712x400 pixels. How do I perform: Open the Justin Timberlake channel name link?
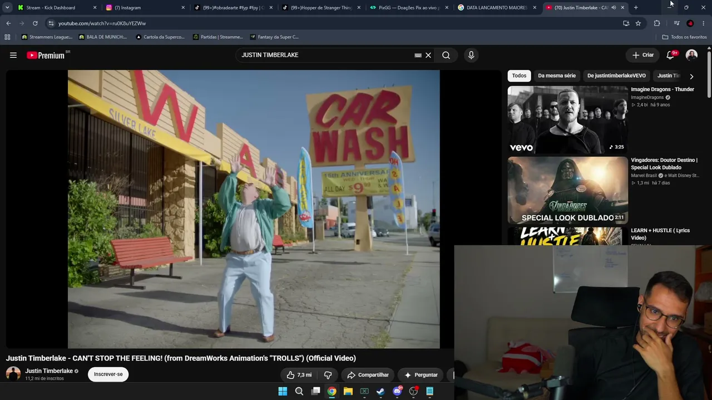click(49, 371)
